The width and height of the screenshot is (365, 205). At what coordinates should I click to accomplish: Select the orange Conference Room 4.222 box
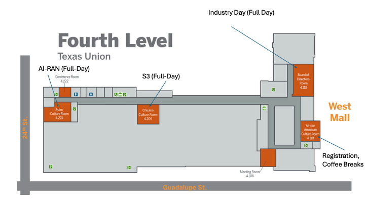click(x=65, y=92)
